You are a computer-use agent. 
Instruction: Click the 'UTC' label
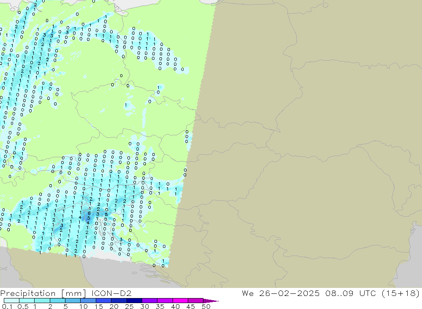pos(368,293)
